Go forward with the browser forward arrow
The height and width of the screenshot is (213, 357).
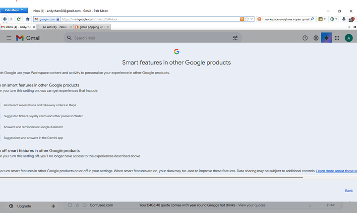coord(11,19)
